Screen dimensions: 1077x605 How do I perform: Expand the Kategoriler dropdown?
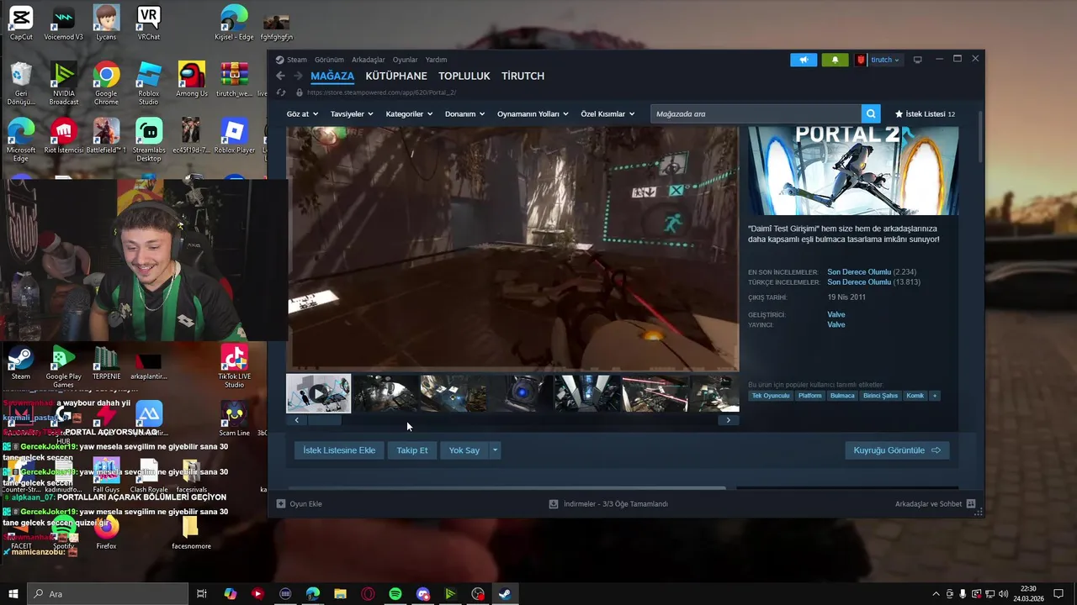coord(409,113)
